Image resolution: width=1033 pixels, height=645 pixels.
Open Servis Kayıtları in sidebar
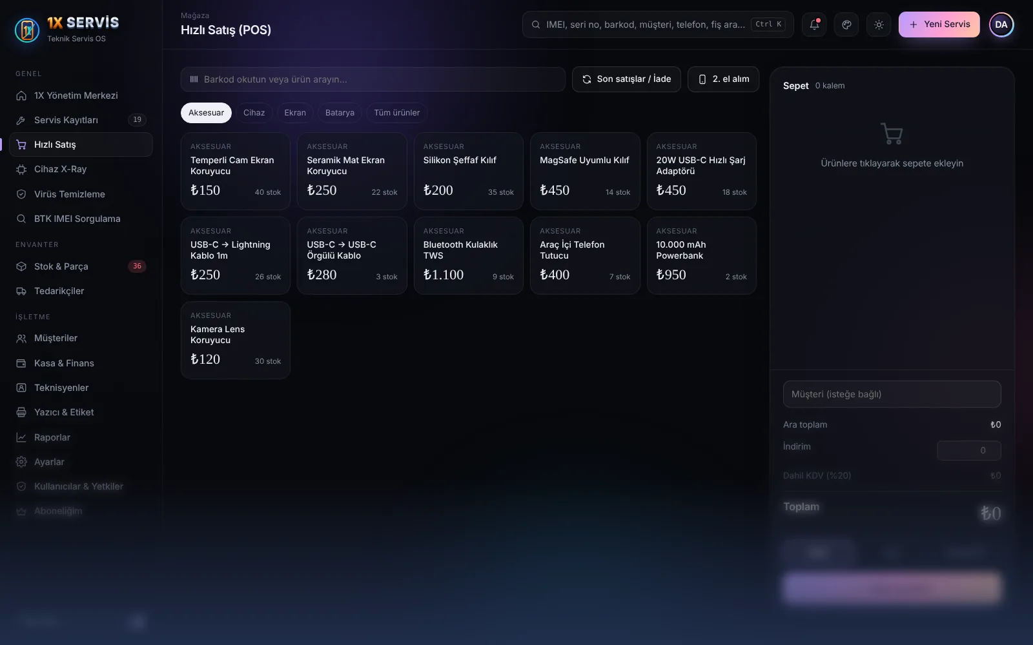tap(81, 120)
